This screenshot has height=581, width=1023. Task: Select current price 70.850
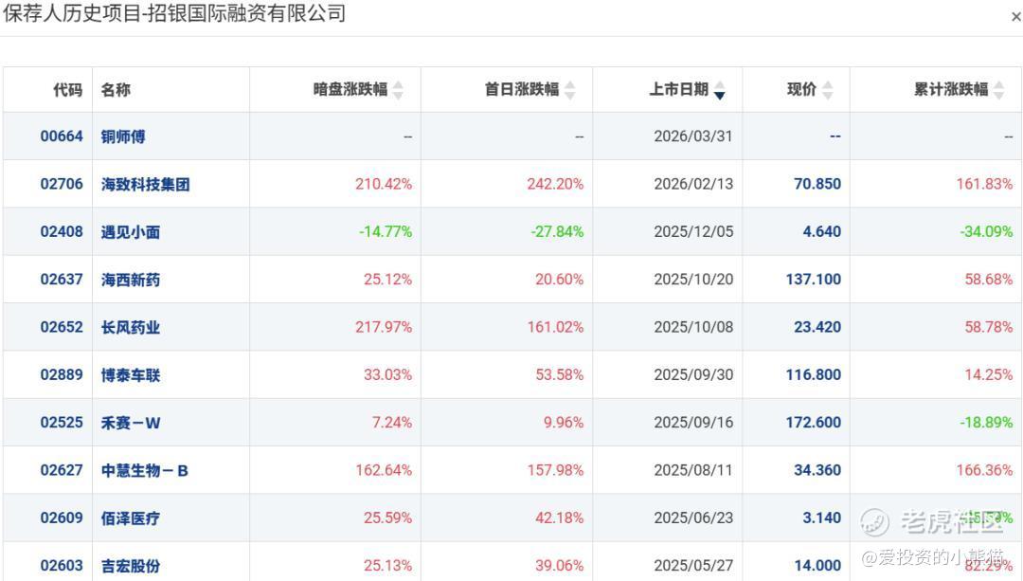tap(817, 184)
